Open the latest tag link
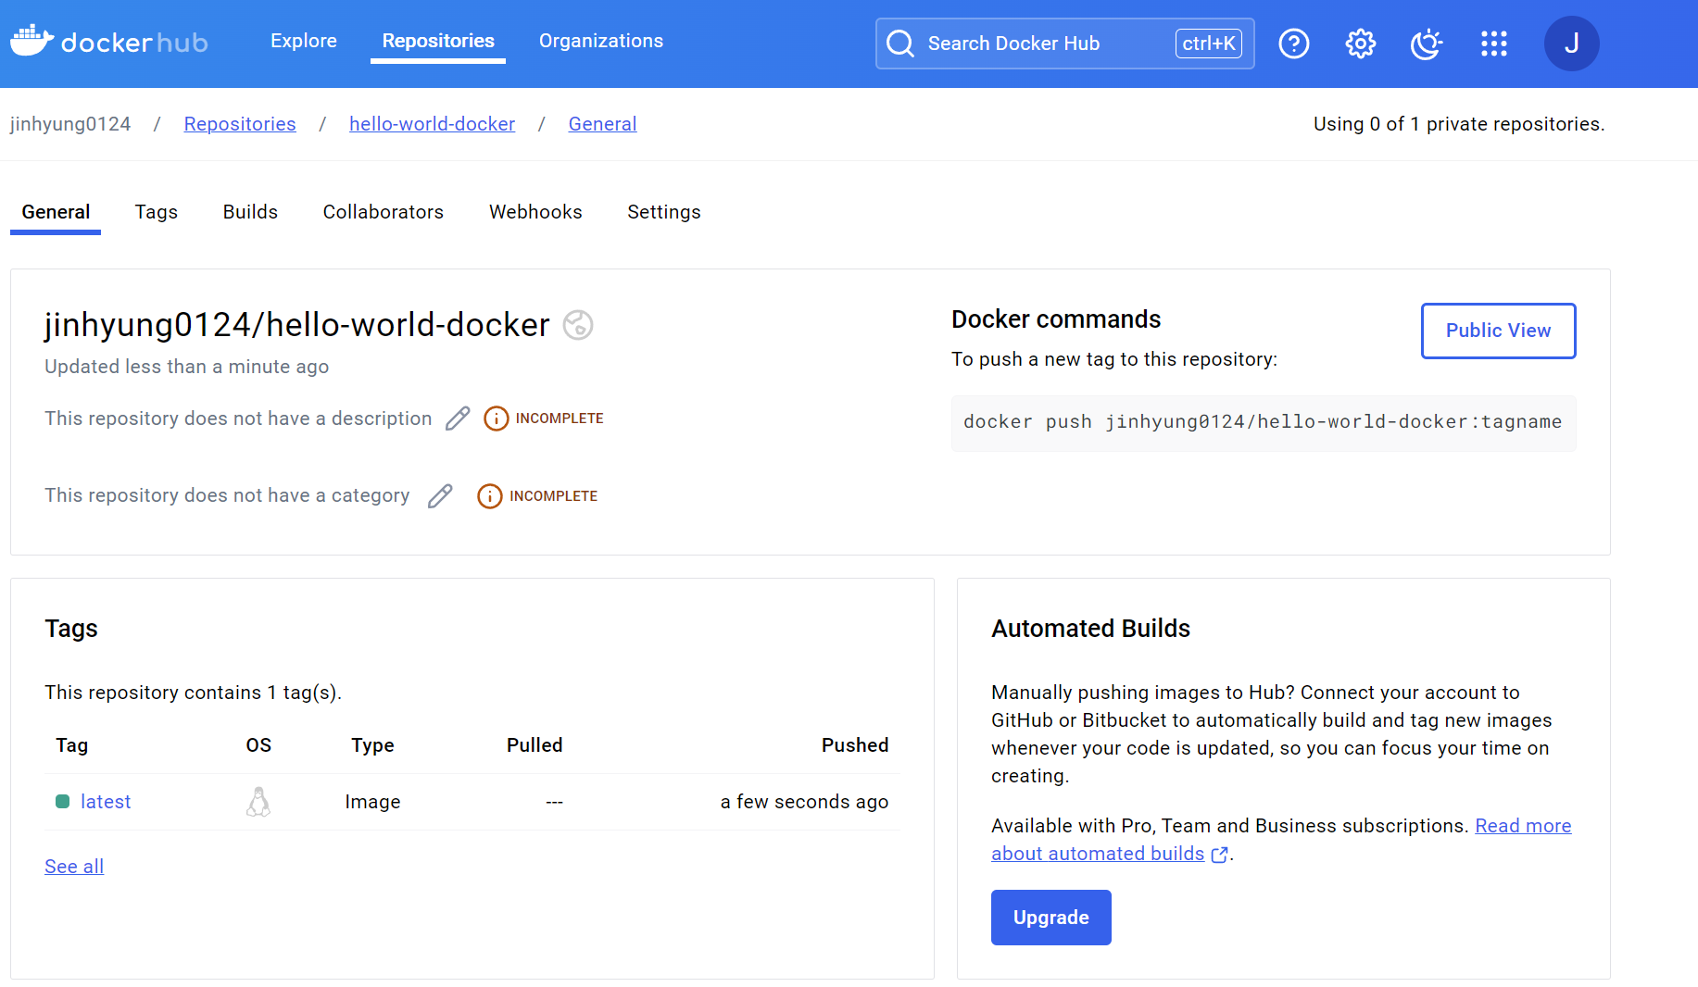This screenshot has width=1698, height=987. pos(106,802)
